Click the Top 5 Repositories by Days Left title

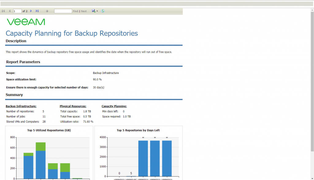pos(138,130)
